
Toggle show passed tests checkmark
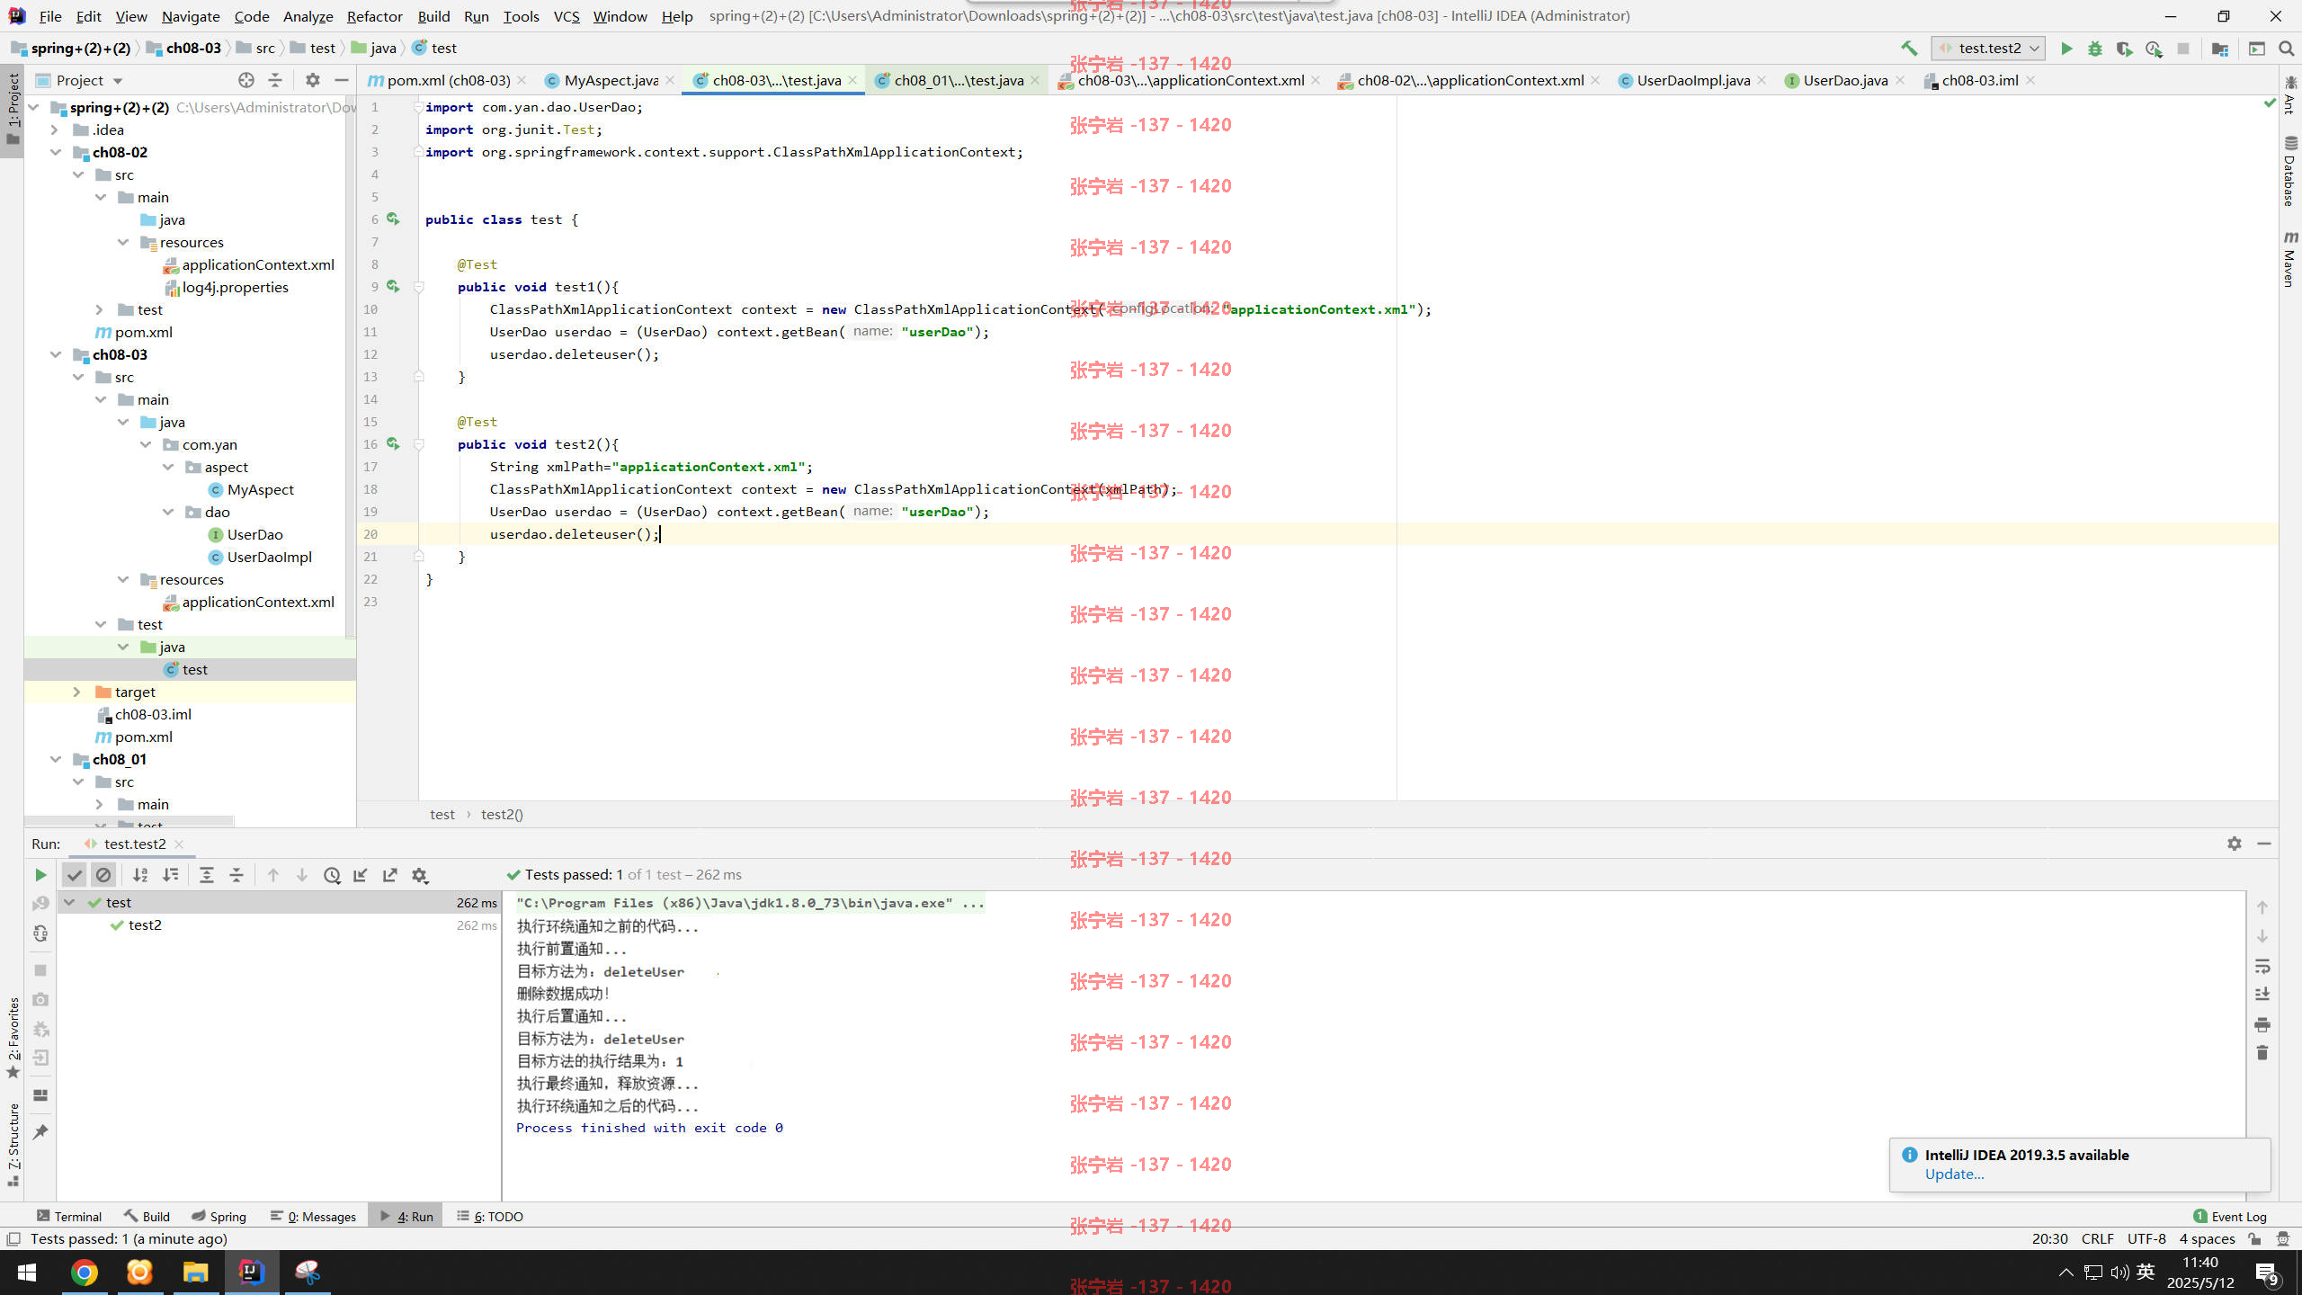(75, 875)
